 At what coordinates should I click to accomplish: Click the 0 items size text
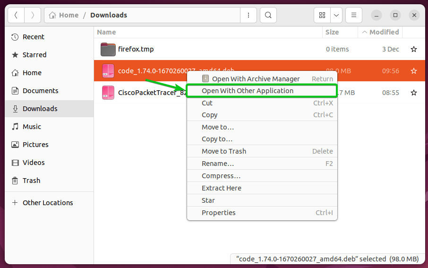337,49
